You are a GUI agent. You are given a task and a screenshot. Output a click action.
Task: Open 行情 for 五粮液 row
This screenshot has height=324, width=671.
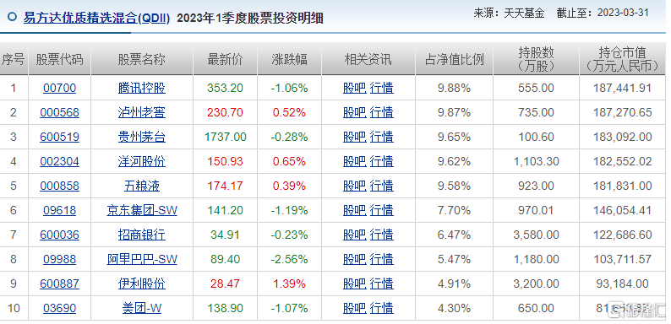point(382,186)
